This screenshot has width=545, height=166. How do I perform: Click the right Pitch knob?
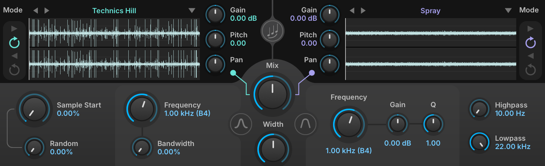[329, 39]
